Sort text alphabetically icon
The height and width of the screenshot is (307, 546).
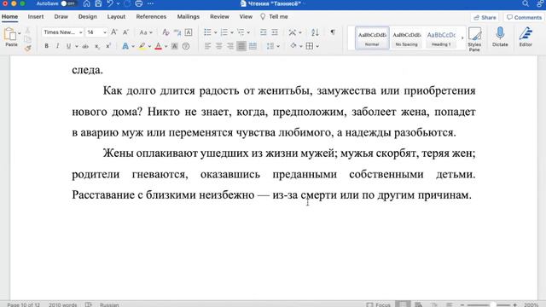(315, 32)
